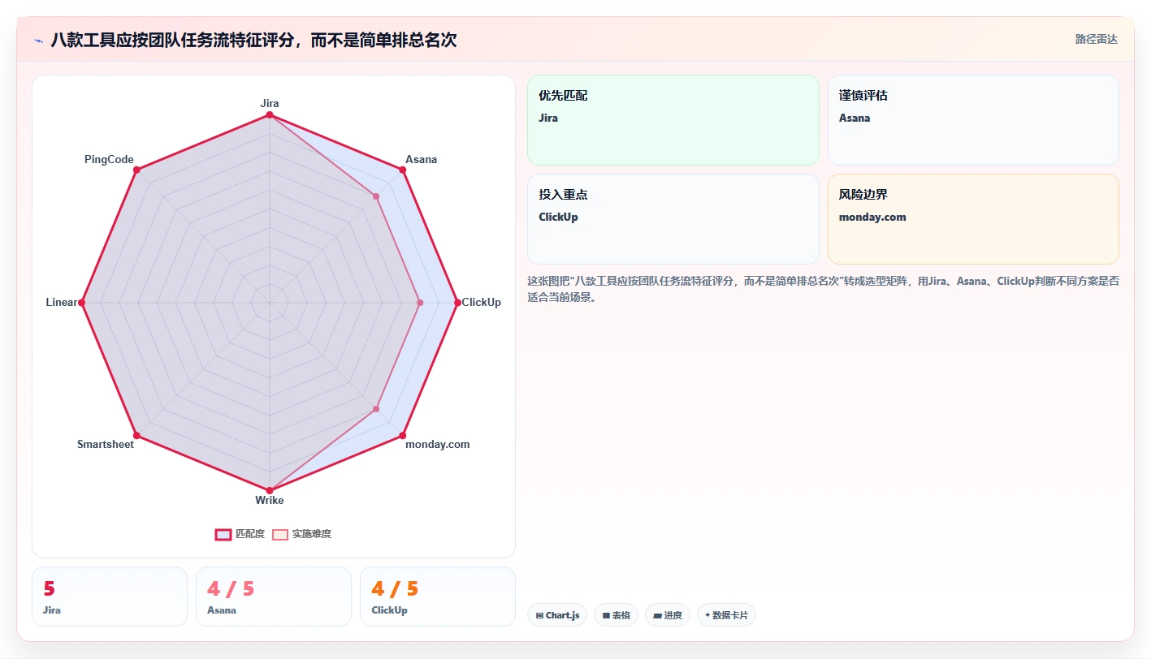Click the Asana 4 / 5 score card
Screen dimensions: 1151x659
274,597
